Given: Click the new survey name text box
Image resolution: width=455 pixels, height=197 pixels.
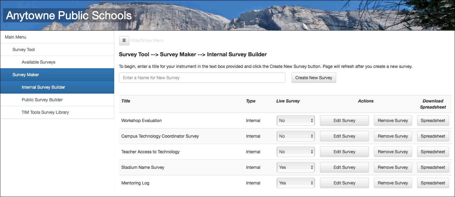Looking at the screenshot, I should pos(202,78).
